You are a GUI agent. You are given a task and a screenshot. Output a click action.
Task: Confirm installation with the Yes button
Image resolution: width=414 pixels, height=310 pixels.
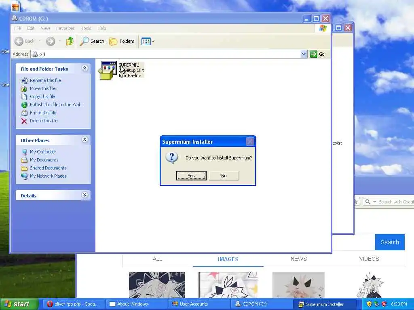(x=191, y=176)
